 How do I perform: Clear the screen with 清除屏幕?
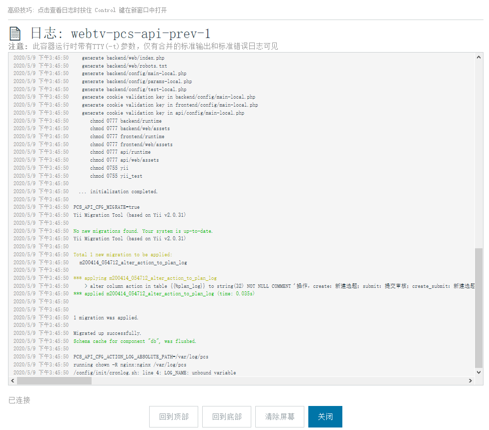pyautogui.click(x=279, y=416)
